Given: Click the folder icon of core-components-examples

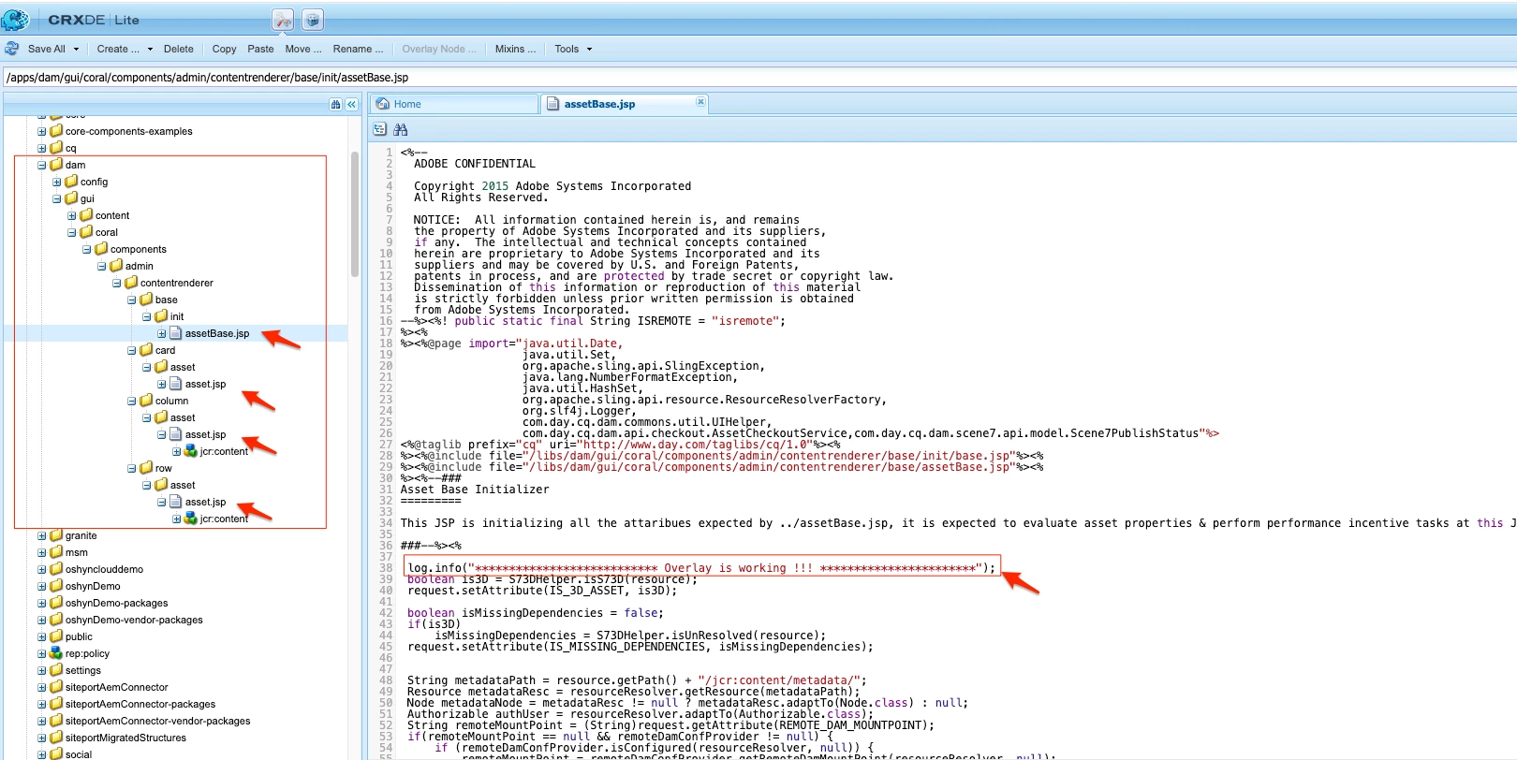Looking at the screenshot, I should (x=56, y=131).
